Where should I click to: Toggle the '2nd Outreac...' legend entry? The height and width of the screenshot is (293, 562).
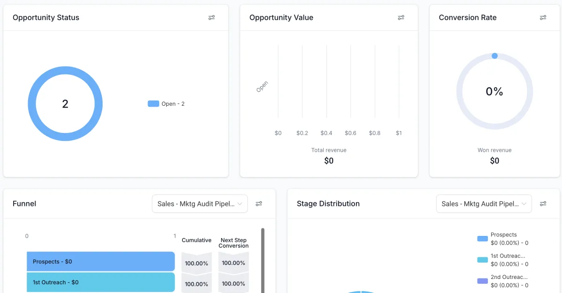504,280
